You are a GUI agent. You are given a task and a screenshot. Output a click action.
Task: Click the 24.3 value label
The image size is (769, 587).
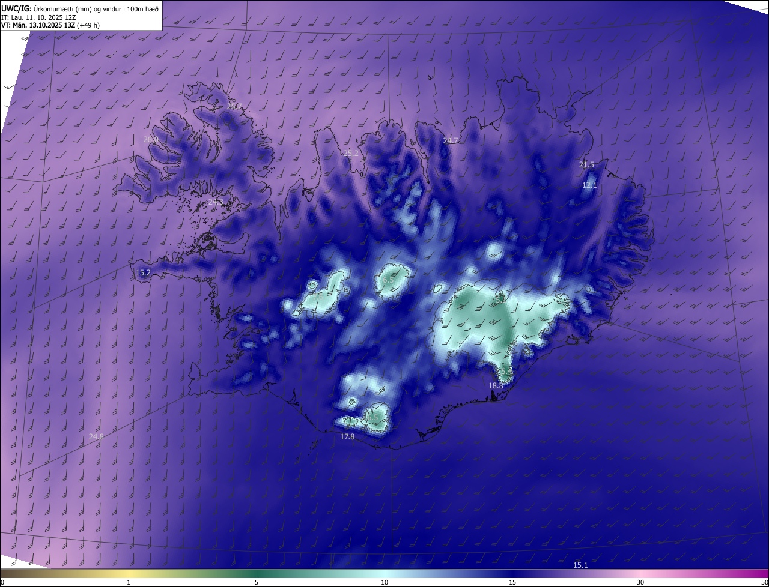click(215, 202)
